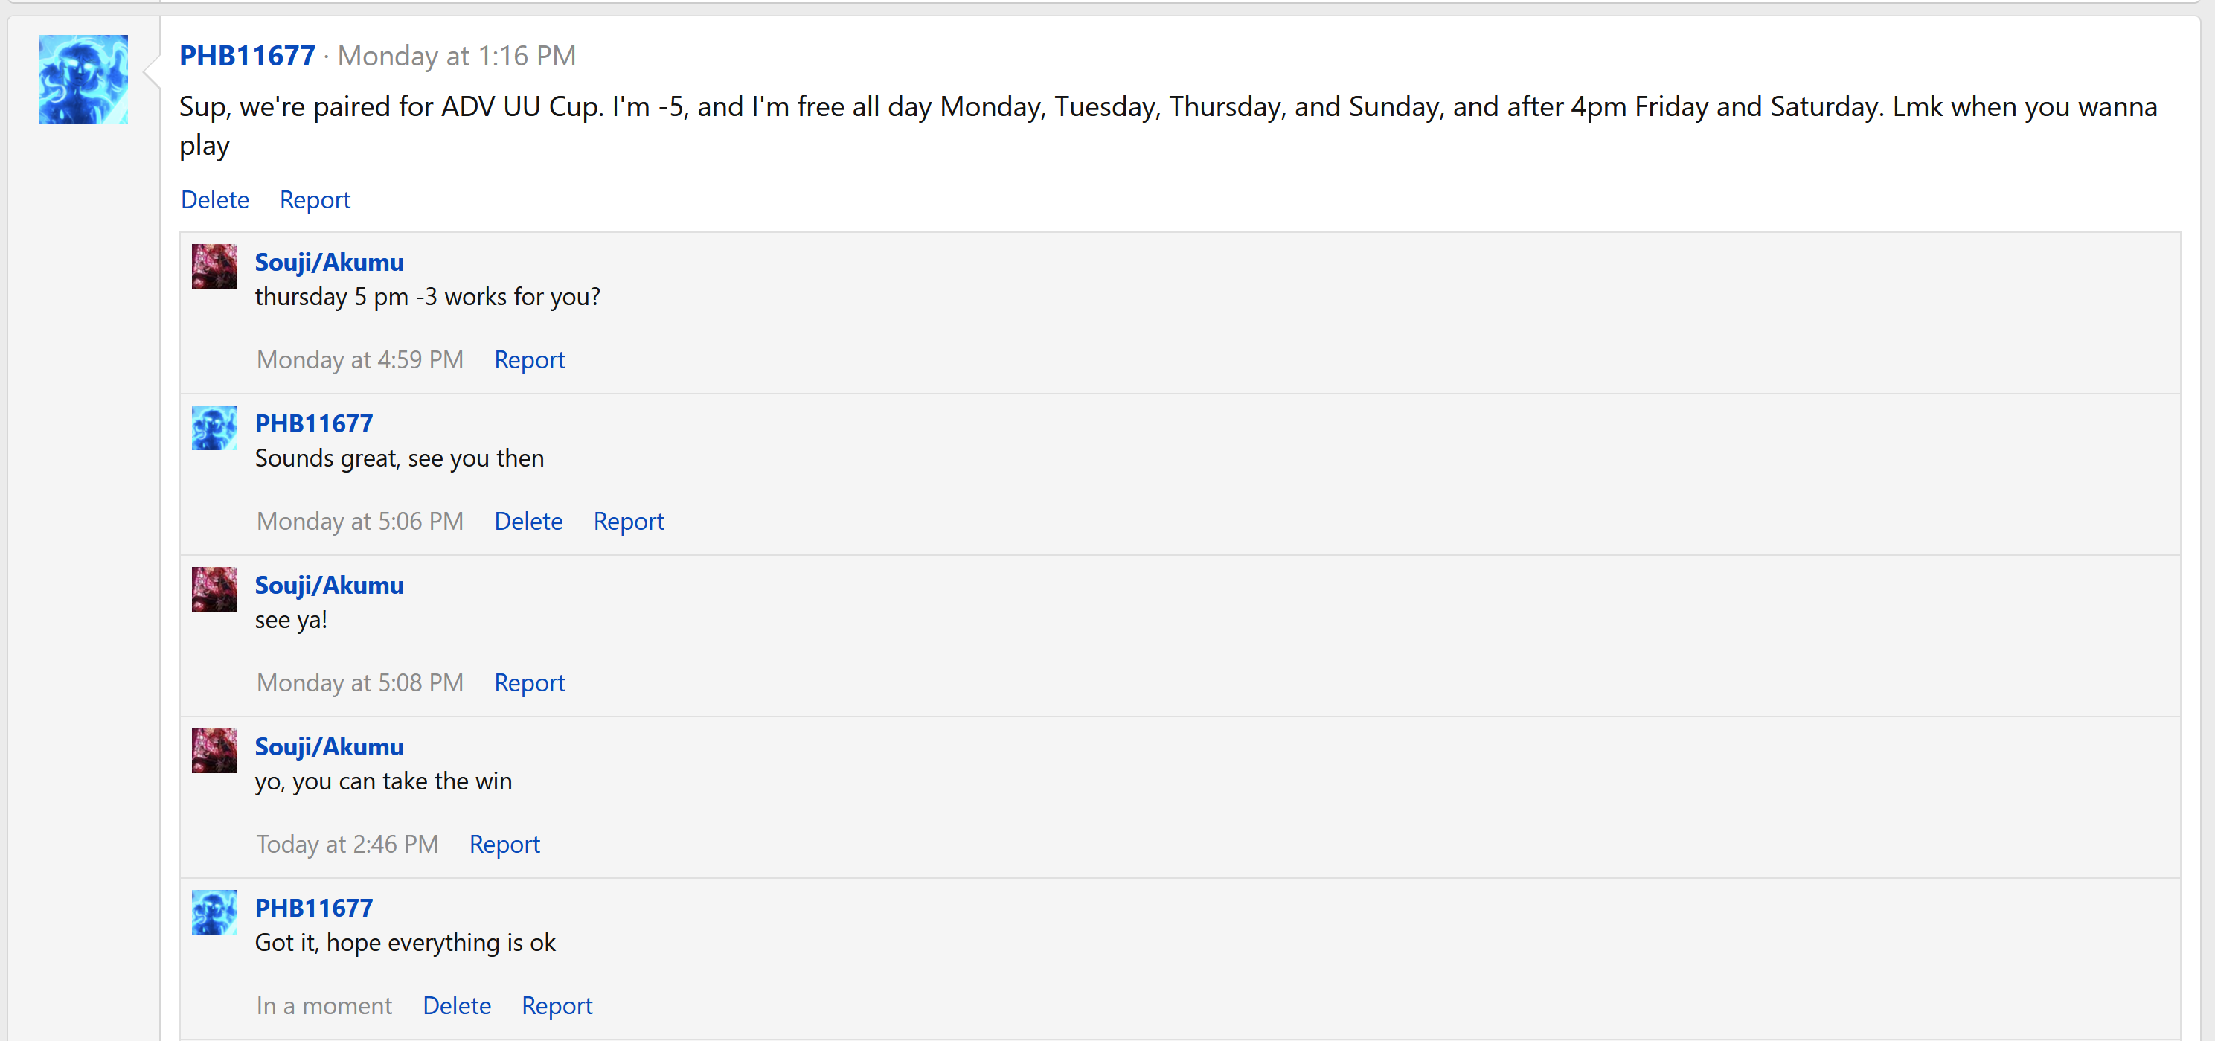
Task: Open Souji/Akumu's avatar on the thursday 5 pm comment
Action: pos(214,266)
